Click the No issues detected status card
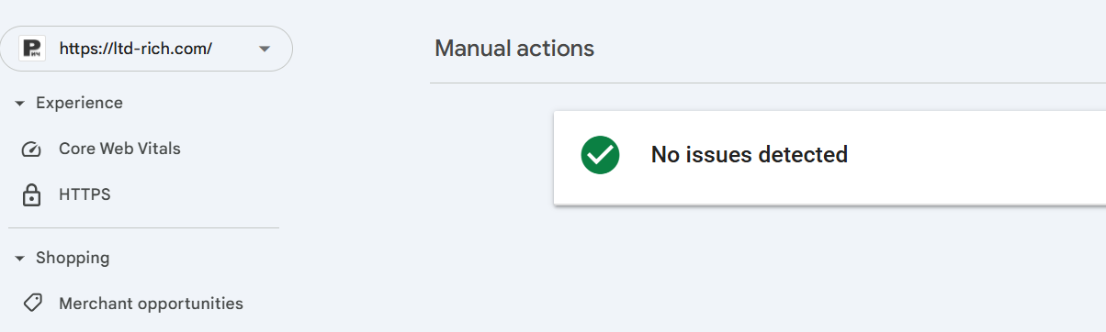The height and width of the screenshot is (332, 1106). click(829, 158)
